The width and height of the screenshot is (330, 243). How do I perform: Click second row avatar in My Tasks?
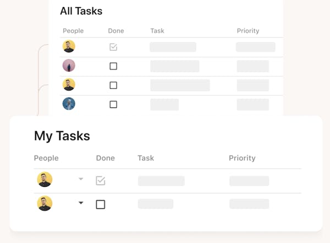(45, 204)
